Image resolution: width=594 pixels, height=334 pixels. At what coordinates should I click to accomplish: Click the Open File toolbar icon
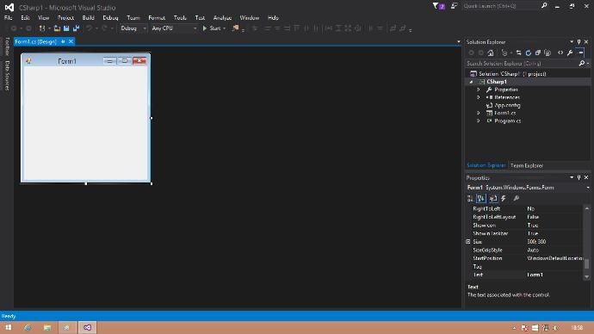tap(57, 28)
